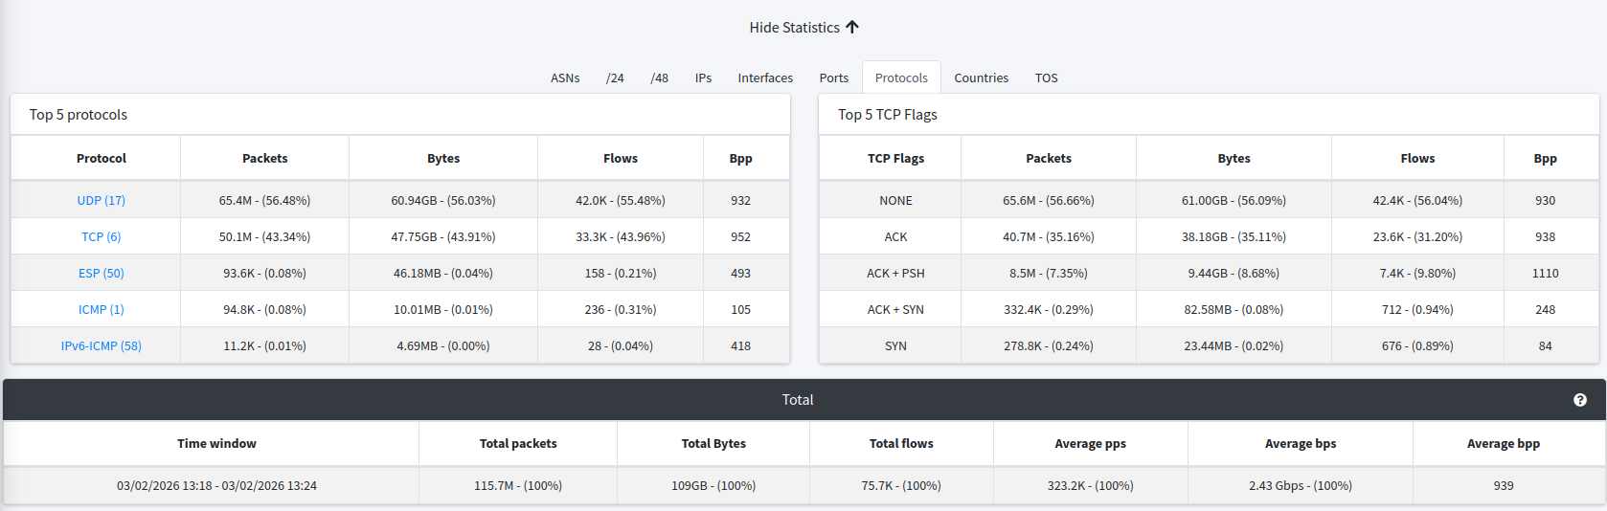Select the 9.44GB - (8.68%) bytes cell

[1234, 274]
